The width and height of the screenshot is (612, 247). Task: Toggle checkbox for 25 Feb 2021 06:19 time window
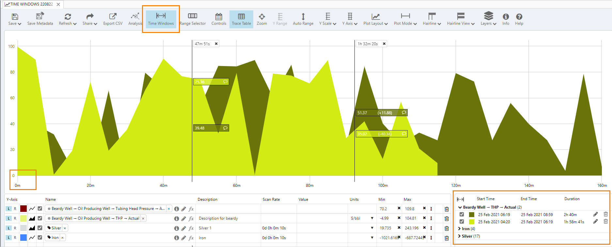tap(462, 214)
